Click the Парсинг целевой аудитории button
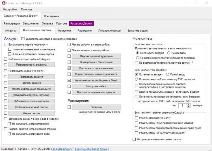 coord(96,56)
